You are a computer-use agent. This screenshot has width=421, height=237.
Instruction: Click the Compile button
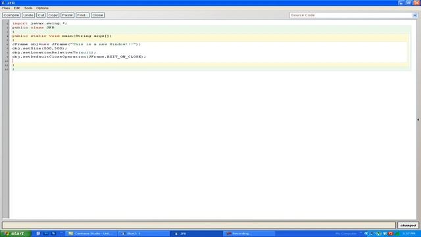(x=11, y=15)
